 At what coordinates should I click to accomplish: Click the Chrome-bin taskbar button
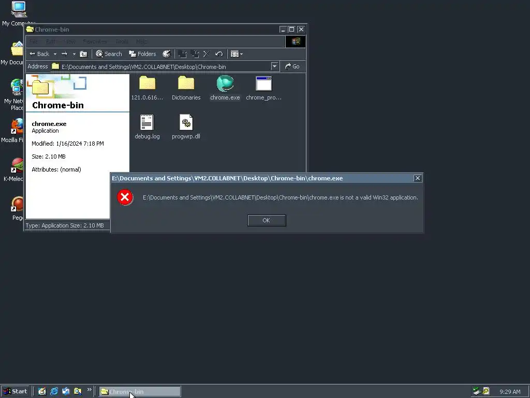tap(140, 392)
